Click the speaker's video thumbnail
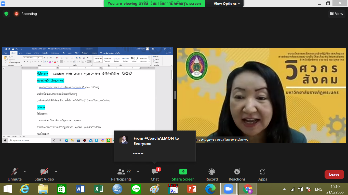 click(x=261, y=95)
